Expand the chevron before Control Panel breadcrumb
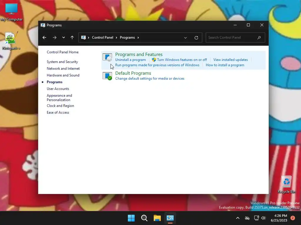The height and width of the screenshot is (225, 301). click(x=88, y=37)
